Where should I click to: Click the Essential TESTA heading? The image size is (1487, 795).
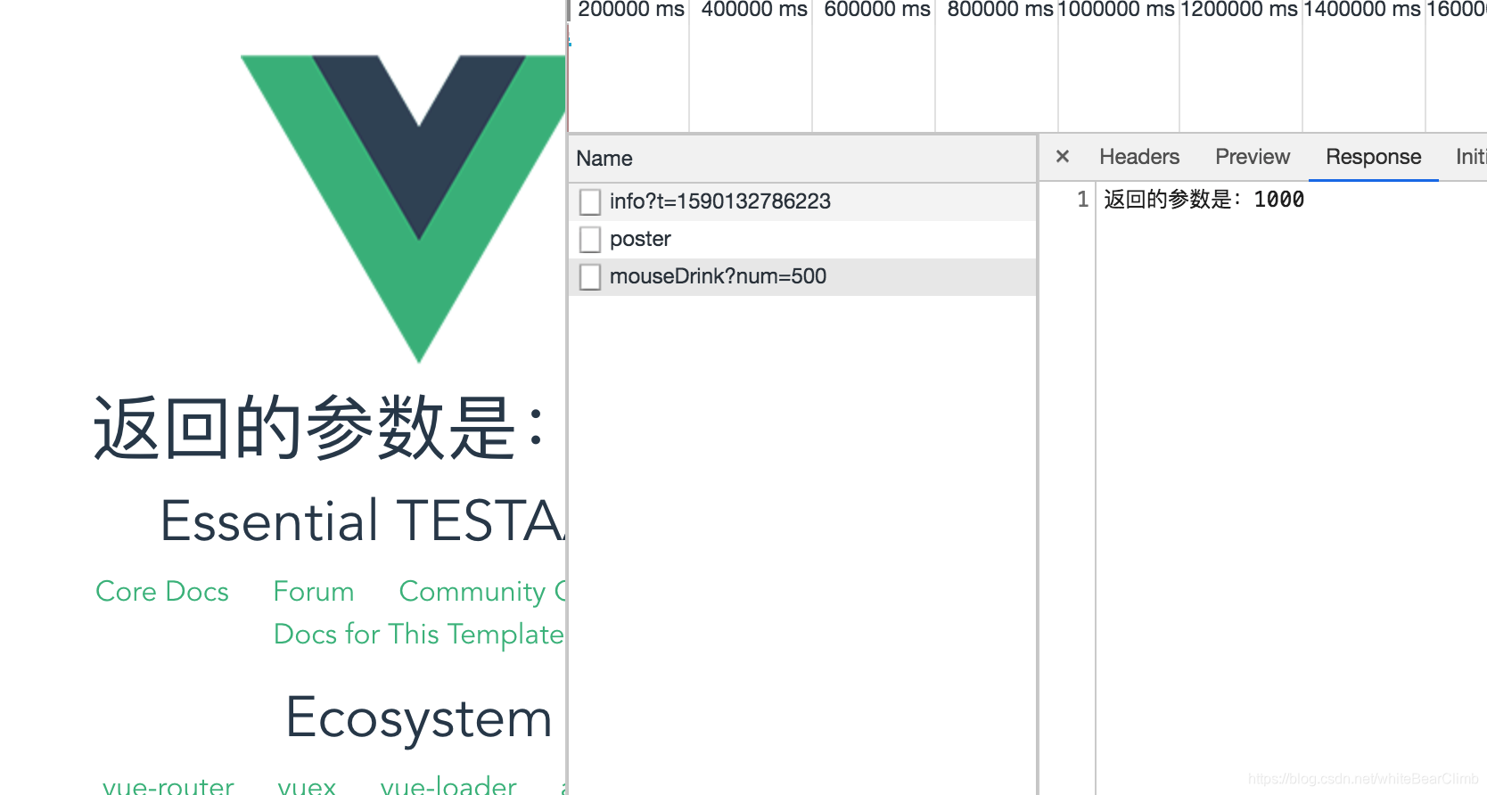click(x=362, y=520)
